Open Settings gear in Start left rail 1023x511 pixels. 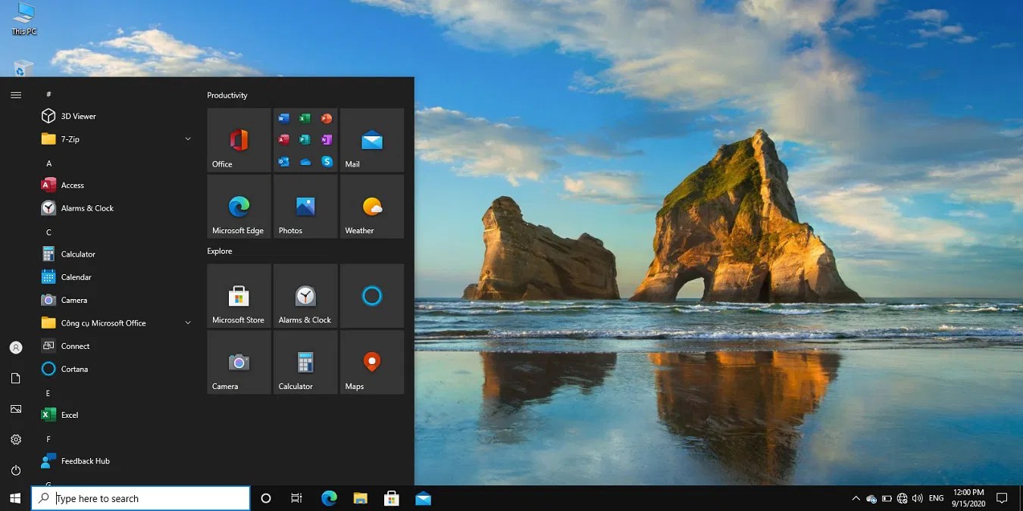coord(16,439)
